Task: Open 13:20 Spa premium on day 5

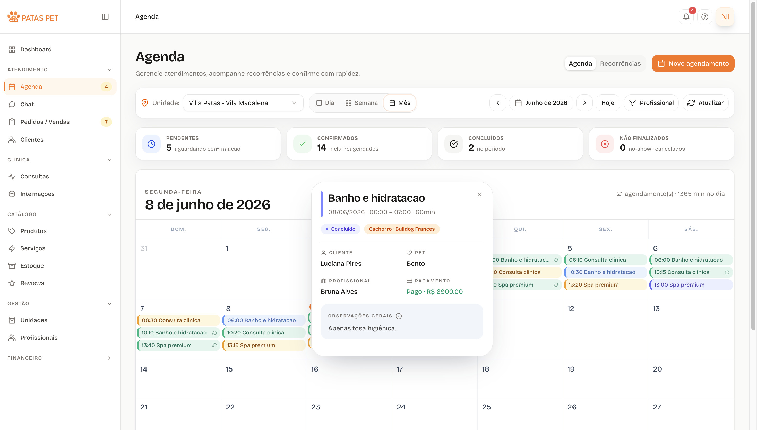Action: 605,285
